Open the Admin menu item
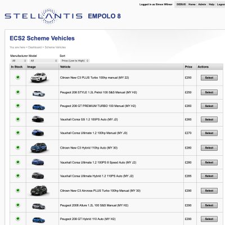Viewport: 225px width, 225px height. pos(202,4)
